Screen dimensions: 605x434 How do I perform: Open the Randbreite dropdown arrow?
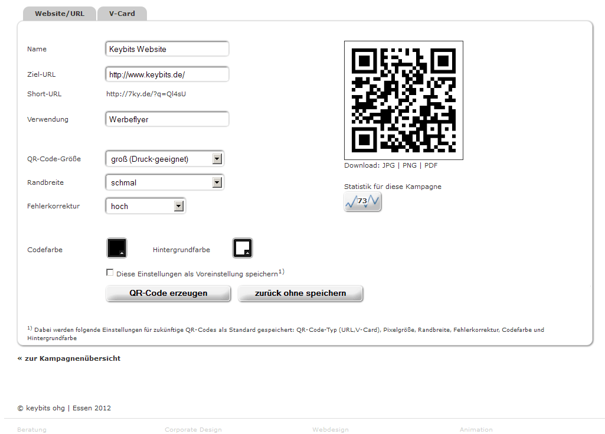click(x=217, y=182)
